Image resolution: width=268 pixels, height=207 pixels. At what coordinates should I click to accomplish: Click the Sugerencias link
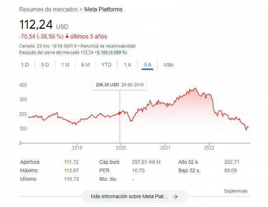click(x=236, y=191)
